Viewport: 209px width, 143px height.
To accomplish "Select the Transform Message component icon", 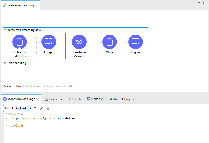I will pos(79,42).
